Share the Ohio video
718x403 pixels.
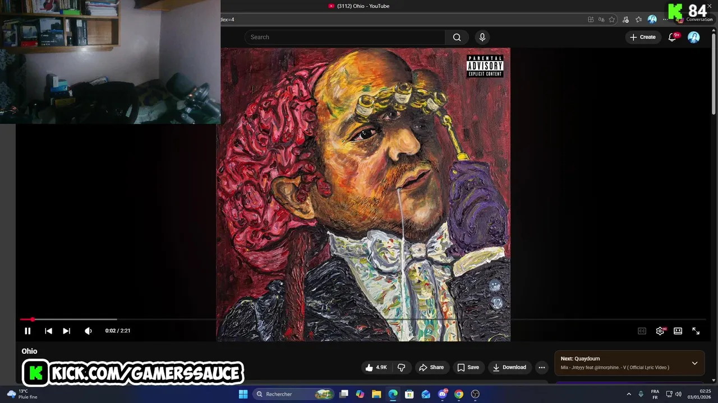click(x=431, y=367)
